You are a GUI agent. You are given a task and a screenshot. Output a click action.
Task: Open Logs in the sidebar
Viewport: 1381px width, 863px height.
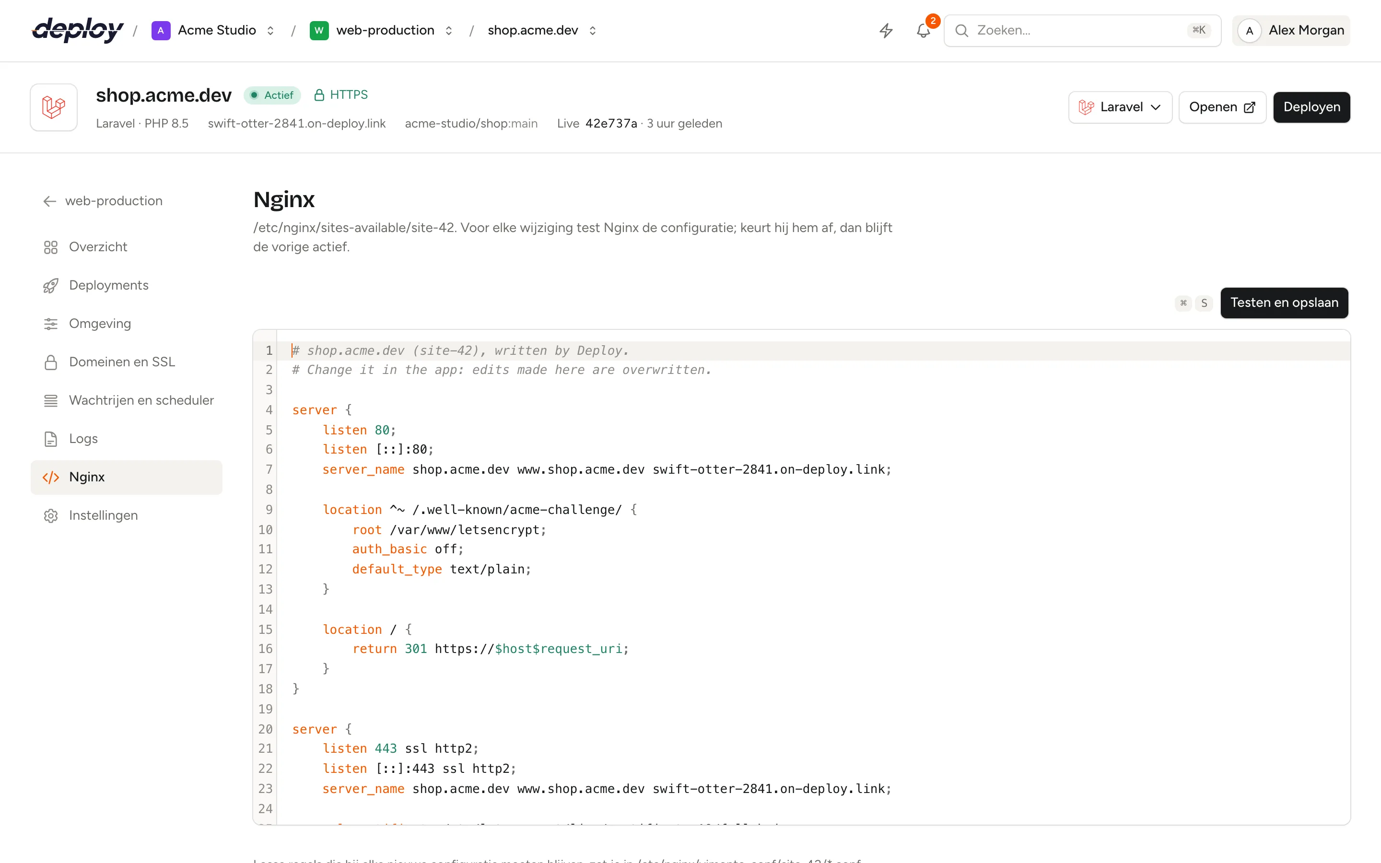coord(127,438)
